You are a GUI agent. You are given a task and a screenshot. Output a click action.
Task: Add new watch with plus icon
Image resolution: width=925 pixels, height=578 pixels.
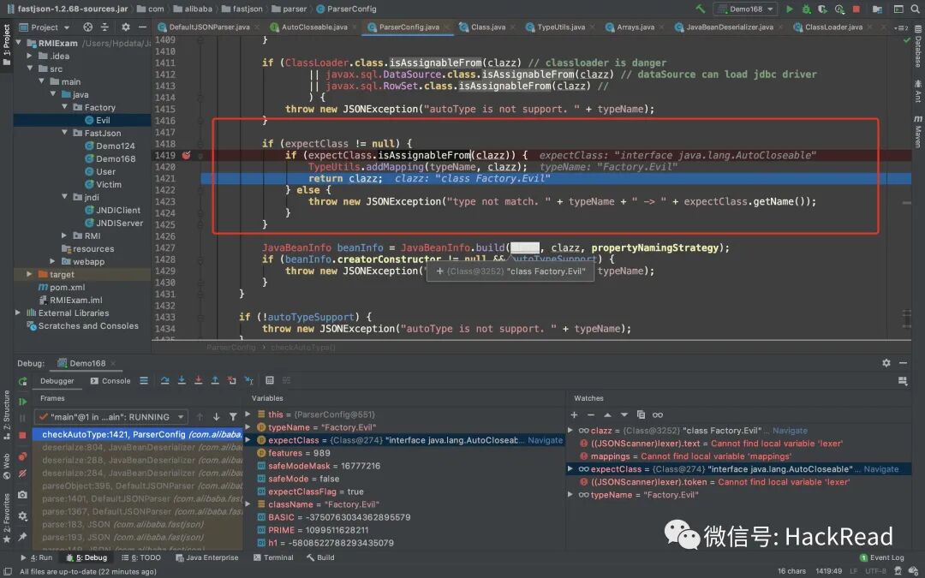pos(574,414)
